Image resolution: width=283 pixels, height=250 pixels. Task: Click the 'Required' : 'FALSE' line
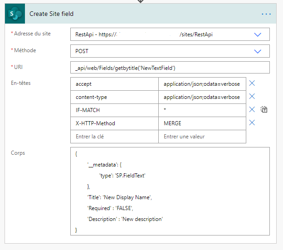coord(110,208)
